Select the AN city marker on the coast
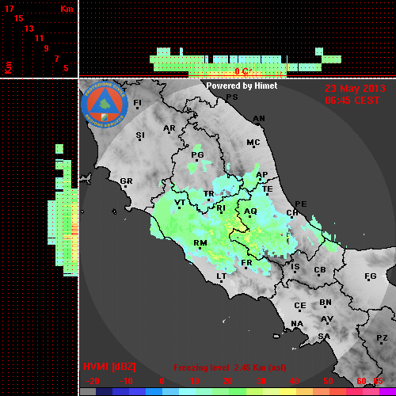396x396 pixels. pos(258,124)
